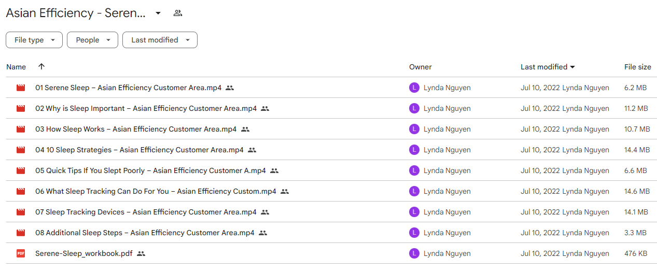This screenshot has width=657, height=272.
Task: Click Lynda Nguyen avatar in 01 Serene Sleep row
Action: [x=414, y=88]
